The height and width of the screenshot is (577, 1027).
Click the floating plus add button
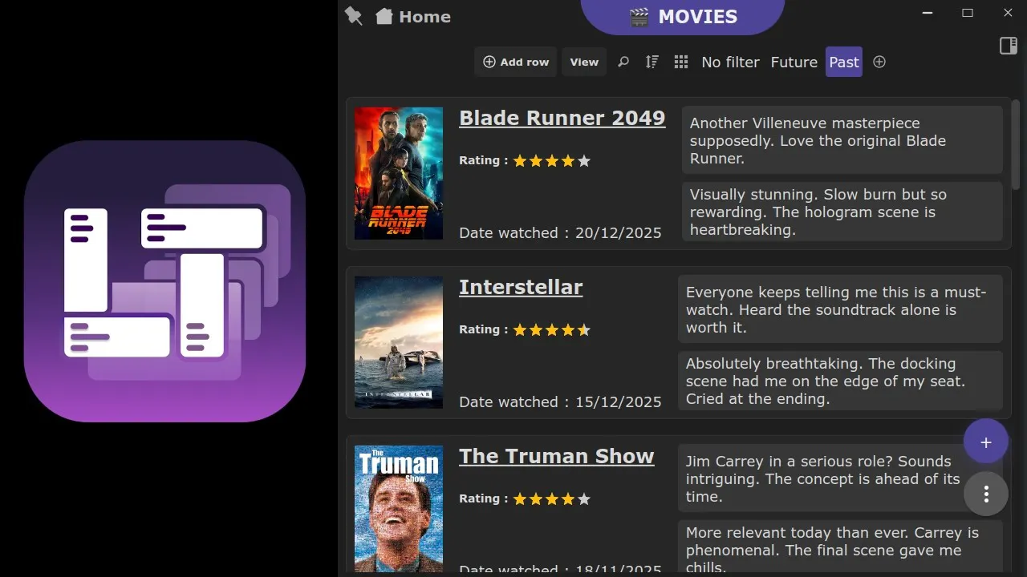pos(986,442)
